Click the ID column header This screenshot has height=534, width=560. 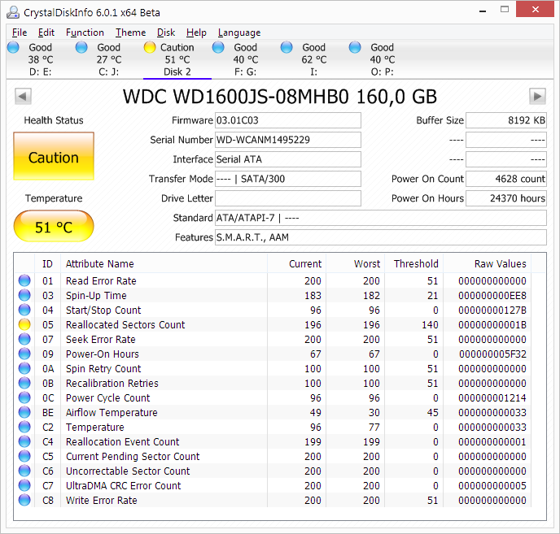(x=47, y=263)
